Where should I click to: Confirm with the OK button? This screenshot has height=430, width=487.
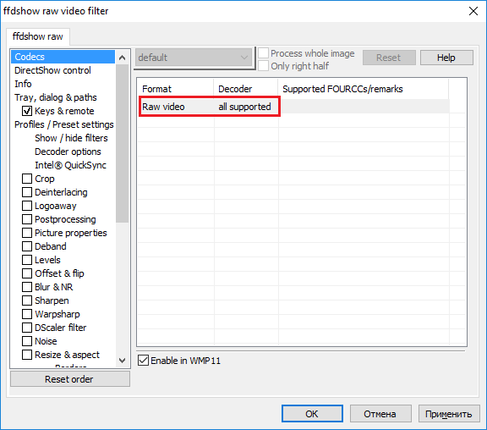312,414
